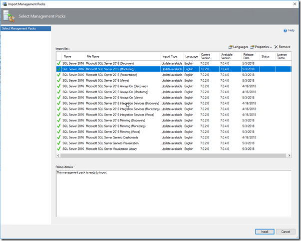Click green checkmark on the Discovery row
The width and height of the screenshot is (301, 241).
pyautogui.click(x=59, y=63)
